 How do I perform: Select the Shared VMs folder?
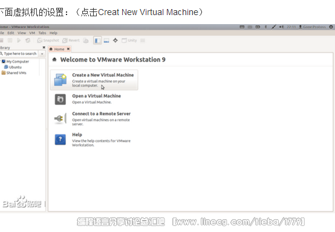(x=14, y=73)
